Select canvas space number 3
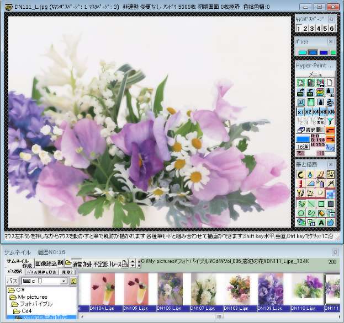This screenshot has height=323, width=344. click(x=311, y=29)
